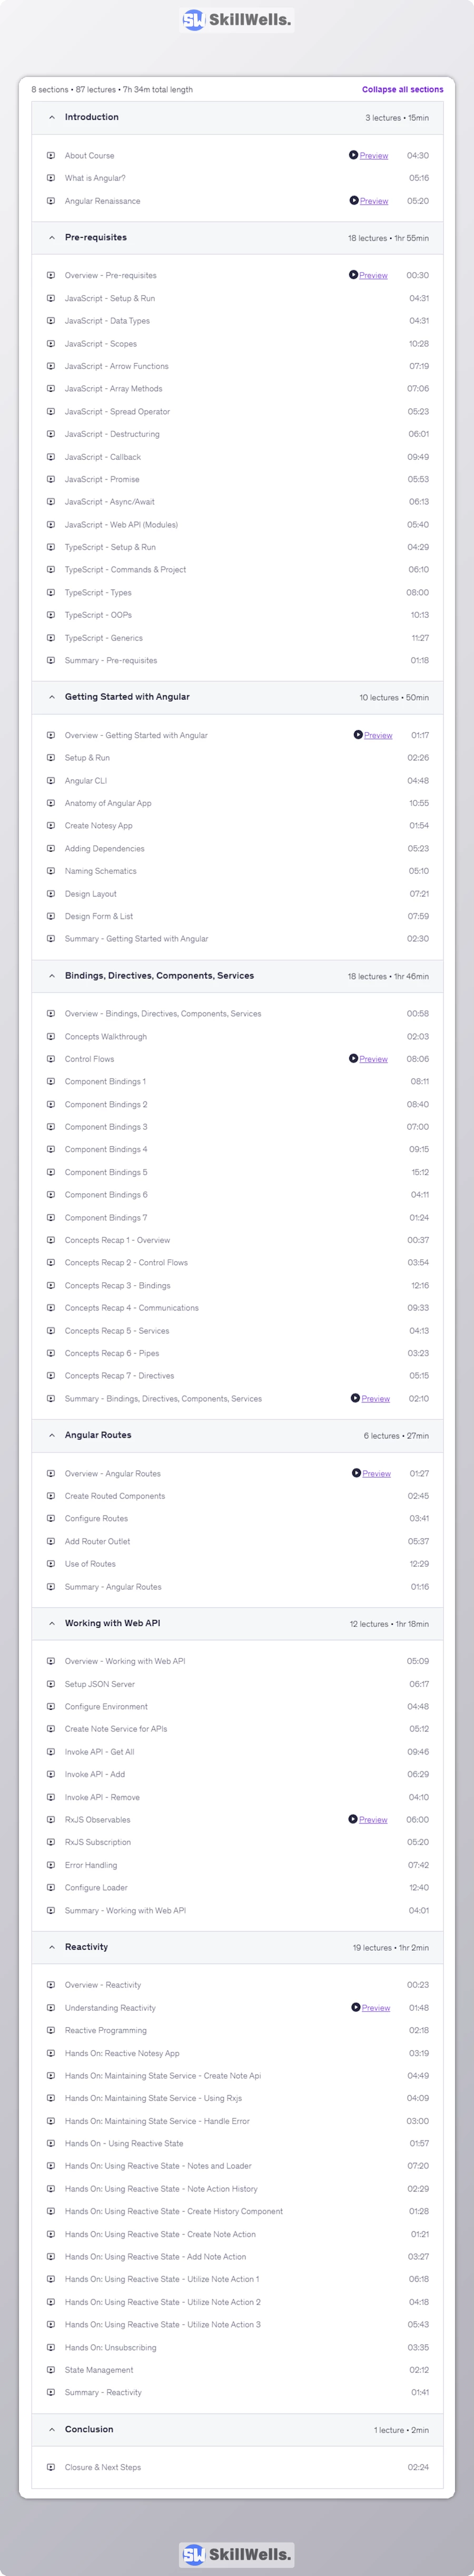Click play icon for Control Flows preview
This screenshot has height=2576, width=474.
(x=353, y=1058)
